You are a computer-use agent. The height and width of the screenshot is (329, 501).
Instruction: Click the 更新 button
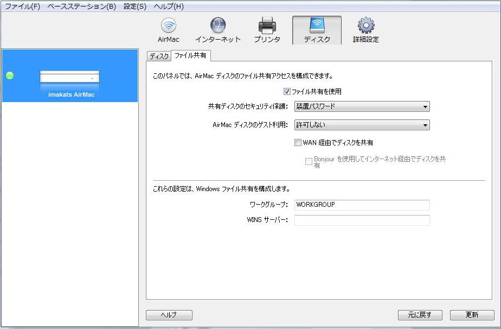click(472, 315)
